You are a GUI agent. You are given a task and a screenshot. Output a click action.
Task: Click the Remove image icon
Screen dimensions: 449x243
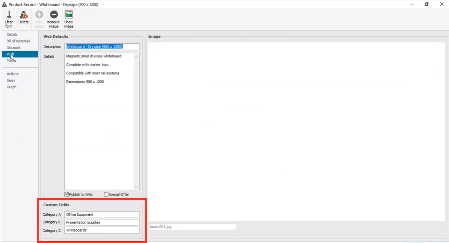tap(54, 15)
